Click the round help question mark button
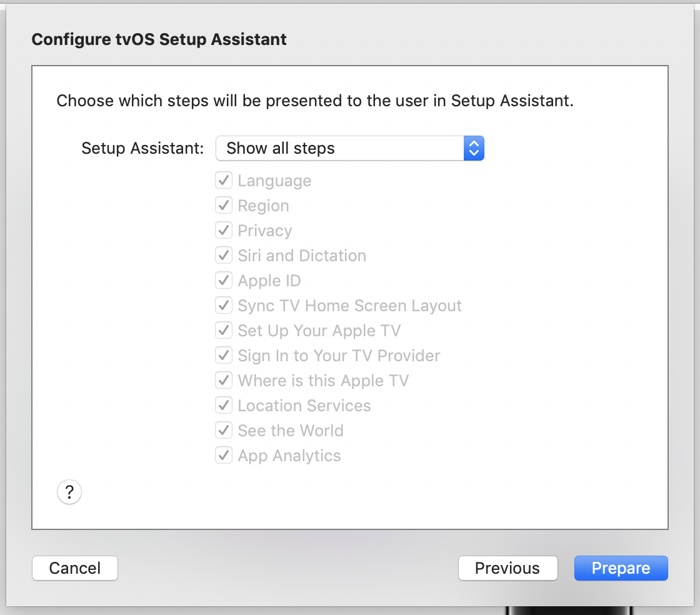 coord(69,492)
